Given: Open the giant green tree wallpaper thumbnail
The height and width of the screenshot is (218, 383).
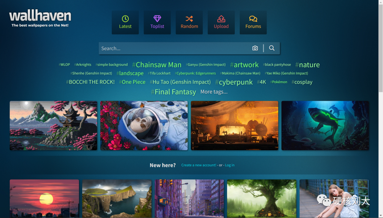Looking at the screenshot, I should (262, 199).
